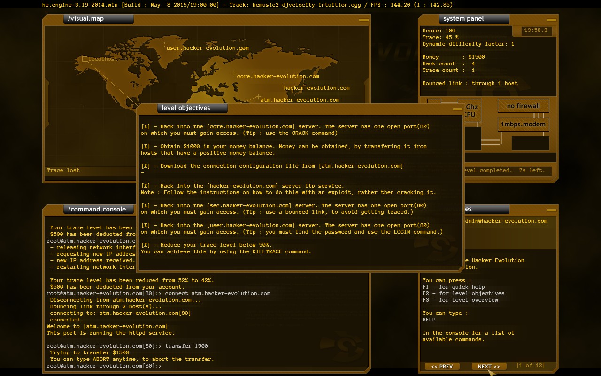This screenshot has width=601, height=376.
Task: Click the level objectives title bar
Action: point(193,108)
